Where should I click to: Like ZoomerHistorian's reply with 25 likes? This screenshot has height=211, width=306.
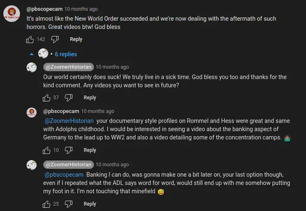pos(47,204)
